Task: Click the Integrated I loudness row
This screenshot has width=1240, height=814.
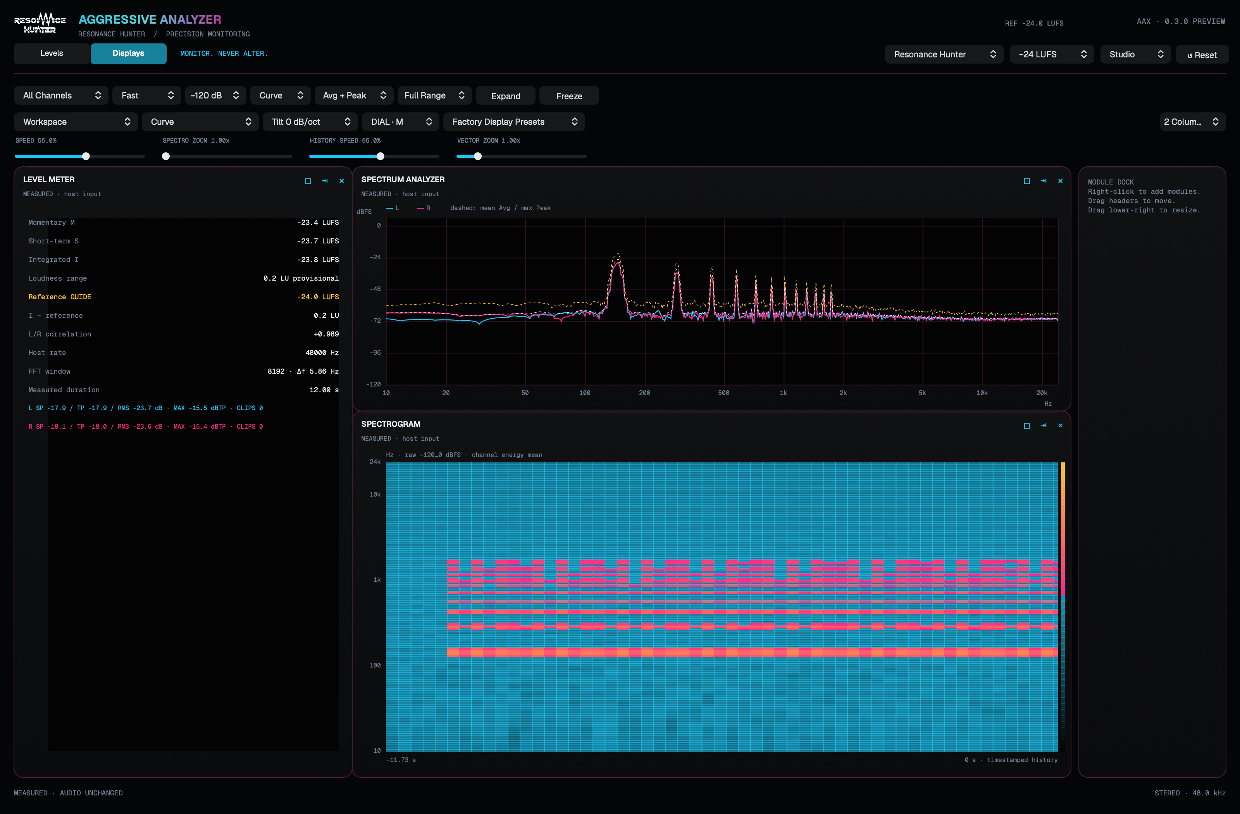Action: 183,260
